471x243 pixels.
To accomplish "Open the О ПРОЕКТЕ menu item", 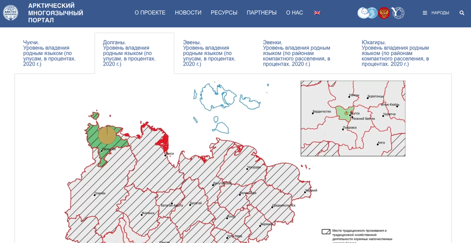I will (150, 13).
